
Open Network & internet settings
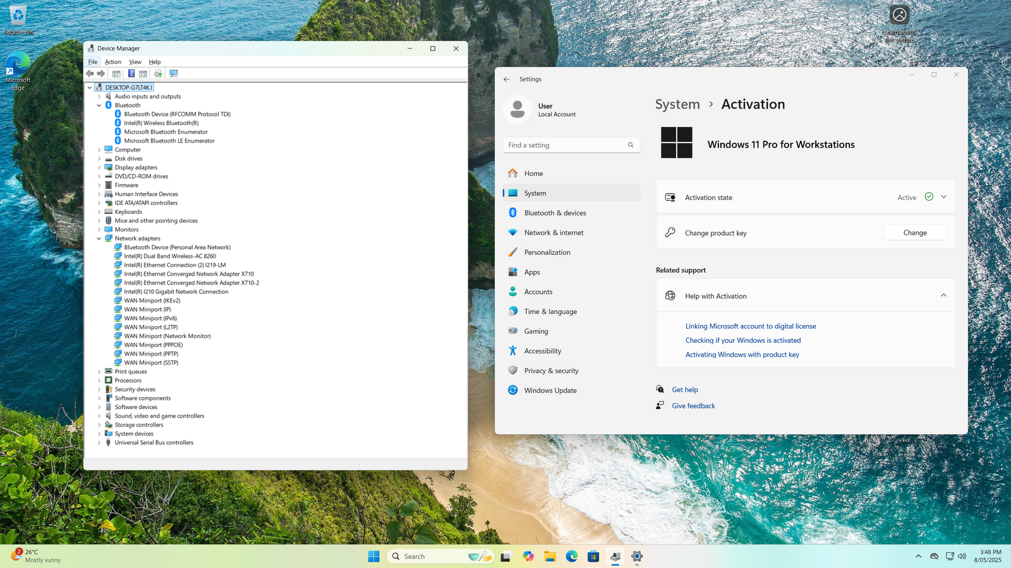pos(572,233)
